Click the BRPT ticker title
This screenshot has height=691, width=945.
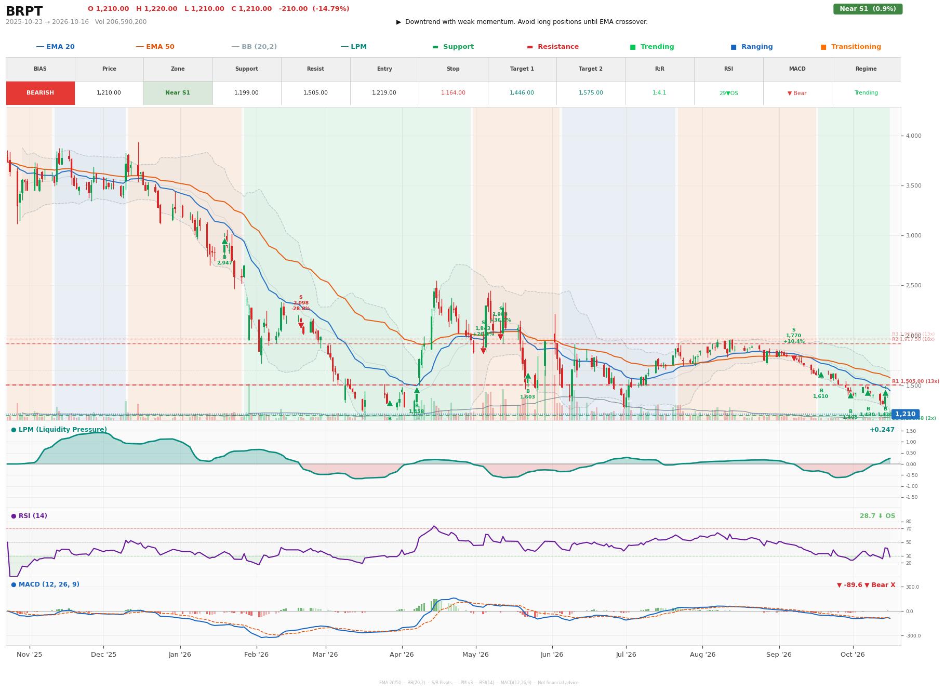(24, 11)
